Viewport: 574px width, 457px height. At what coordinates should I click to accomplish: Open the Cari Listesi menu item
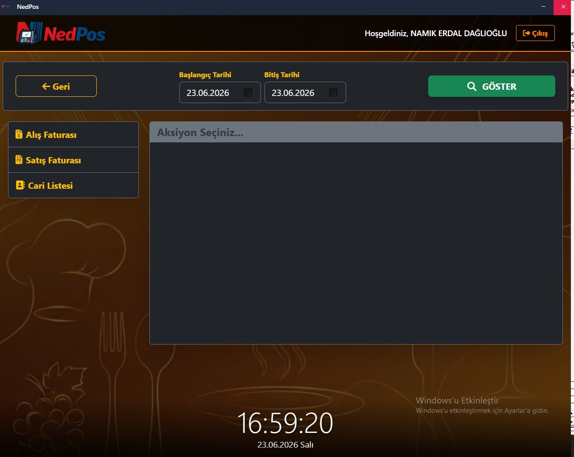(73, 185)
